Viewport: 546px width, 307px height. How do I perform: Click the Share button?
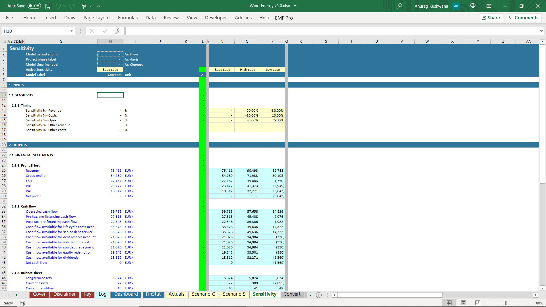coord(491,18)
